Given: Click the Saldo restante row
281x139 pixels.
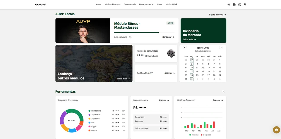Looking at the screenshot, I should (151, 128).
